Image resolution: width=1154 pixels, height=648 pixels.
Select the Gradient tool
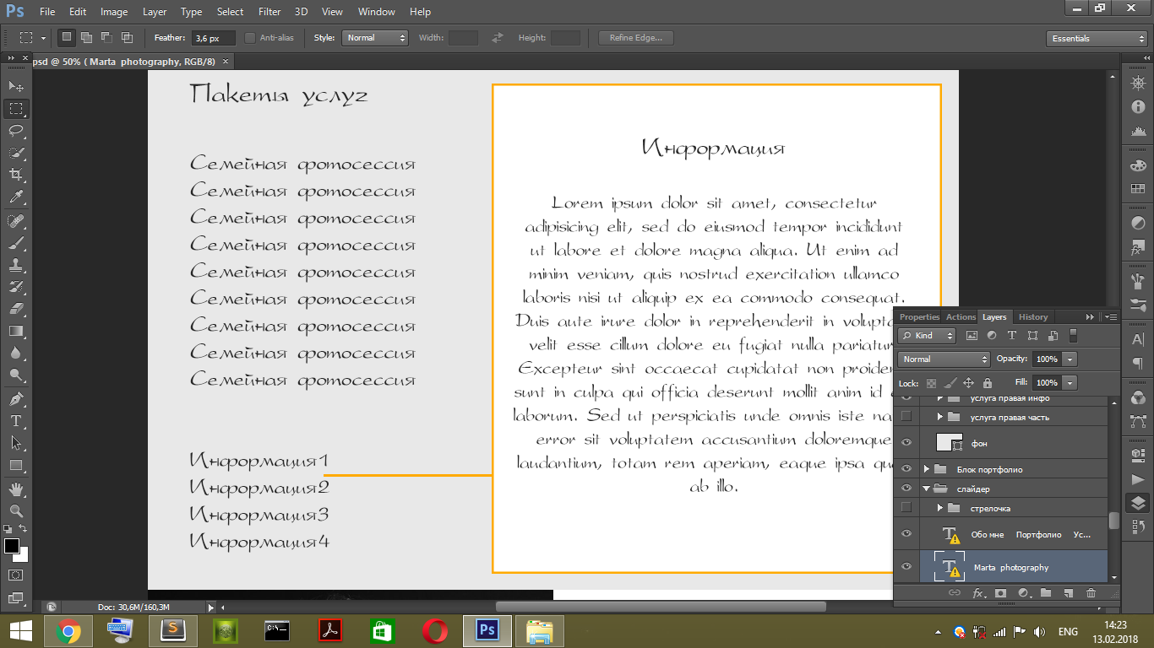pos(16,331)
